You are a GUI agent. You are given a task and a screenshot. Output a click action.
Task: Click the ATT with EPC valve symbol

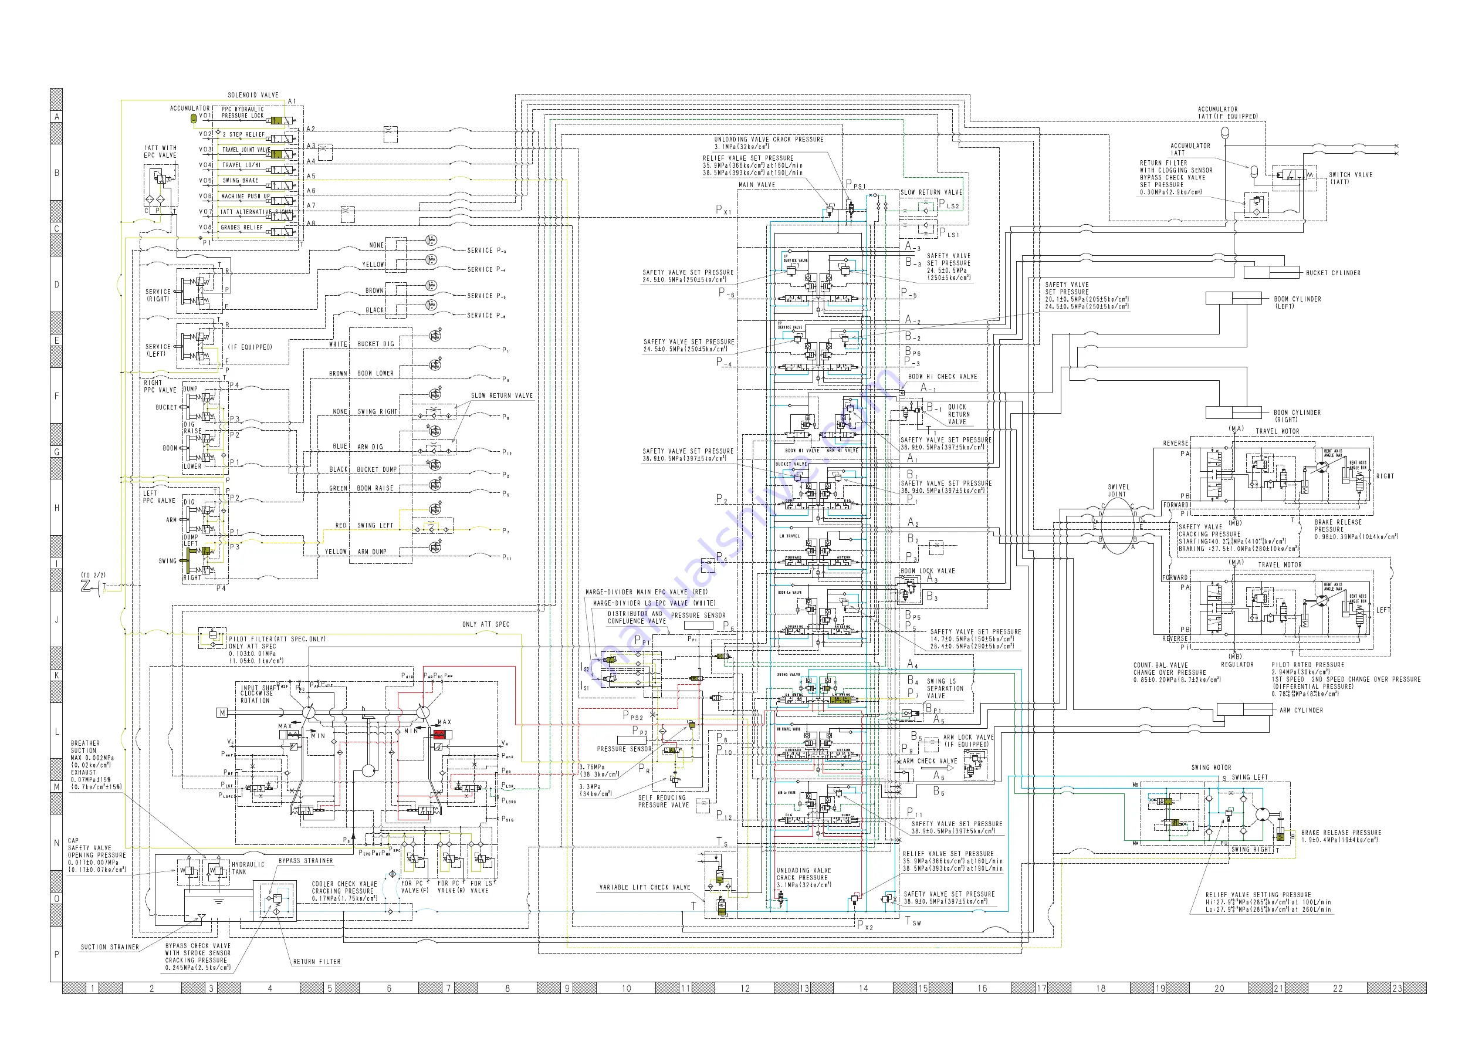pyautogui.click(x=161, y=186)
